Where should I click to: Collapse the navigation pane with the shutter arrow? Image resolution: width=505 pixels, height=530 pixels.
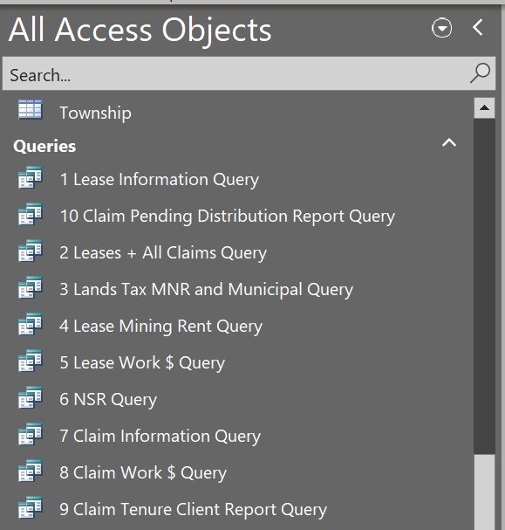click(478, 27)
